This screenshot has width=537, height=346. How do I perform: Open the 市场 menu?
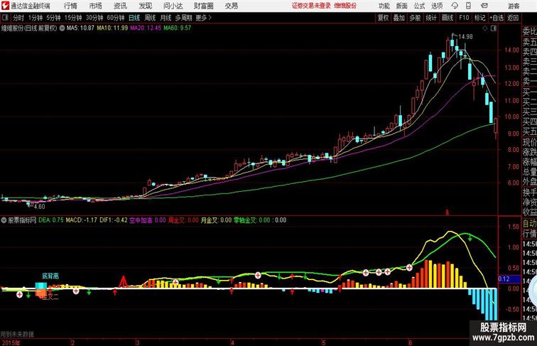[95, 6]
